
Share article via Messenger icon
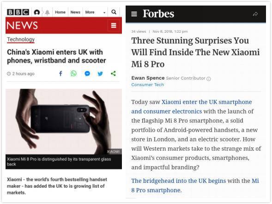[87, 74]
